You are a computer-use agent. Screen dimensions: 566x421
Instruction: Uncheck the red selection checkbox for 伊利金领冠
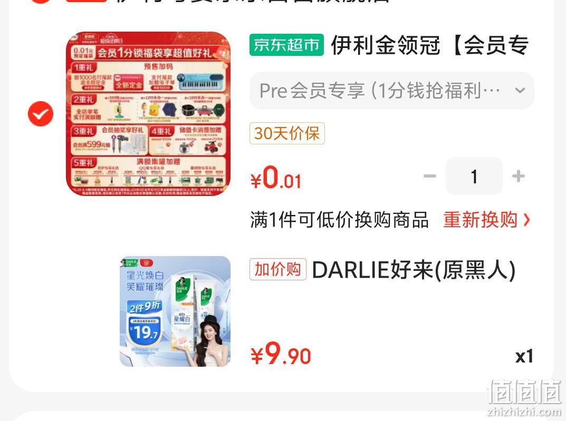click(41, 114)
